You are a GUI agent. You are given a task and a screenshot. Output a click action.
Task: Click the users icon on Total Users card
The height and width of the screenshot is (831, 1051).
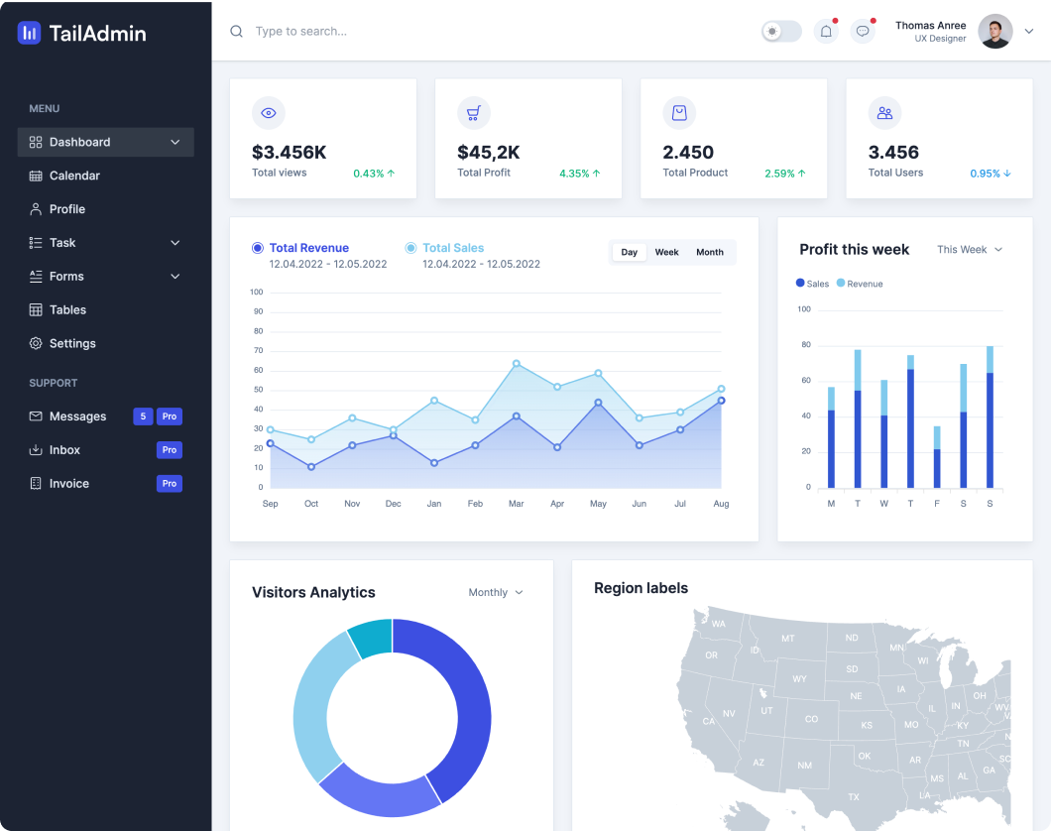coord(884,113)
